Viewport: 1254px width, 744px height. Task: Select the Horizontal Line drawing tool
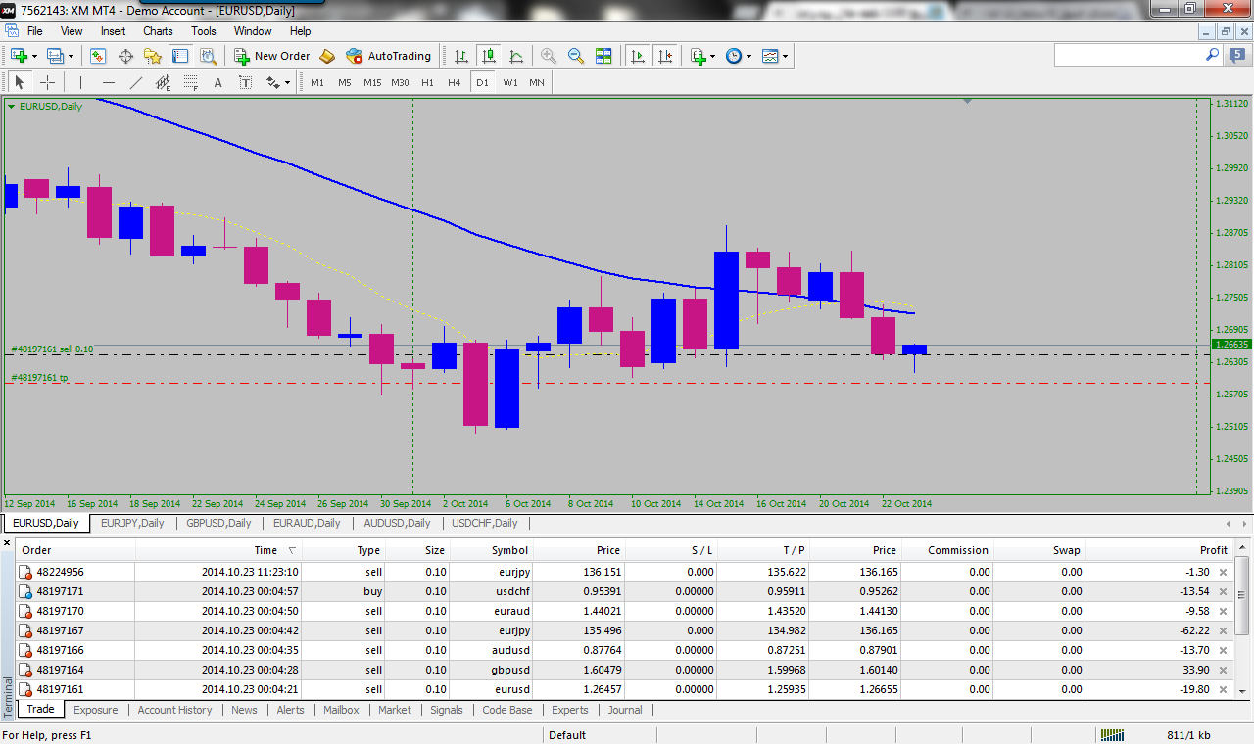pyautogui.click(x=108, y=82)
